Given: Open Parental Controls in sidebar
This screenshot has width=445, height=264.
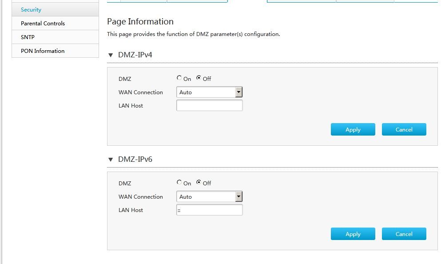Looking at the screenshot, I should click(56, 23).
